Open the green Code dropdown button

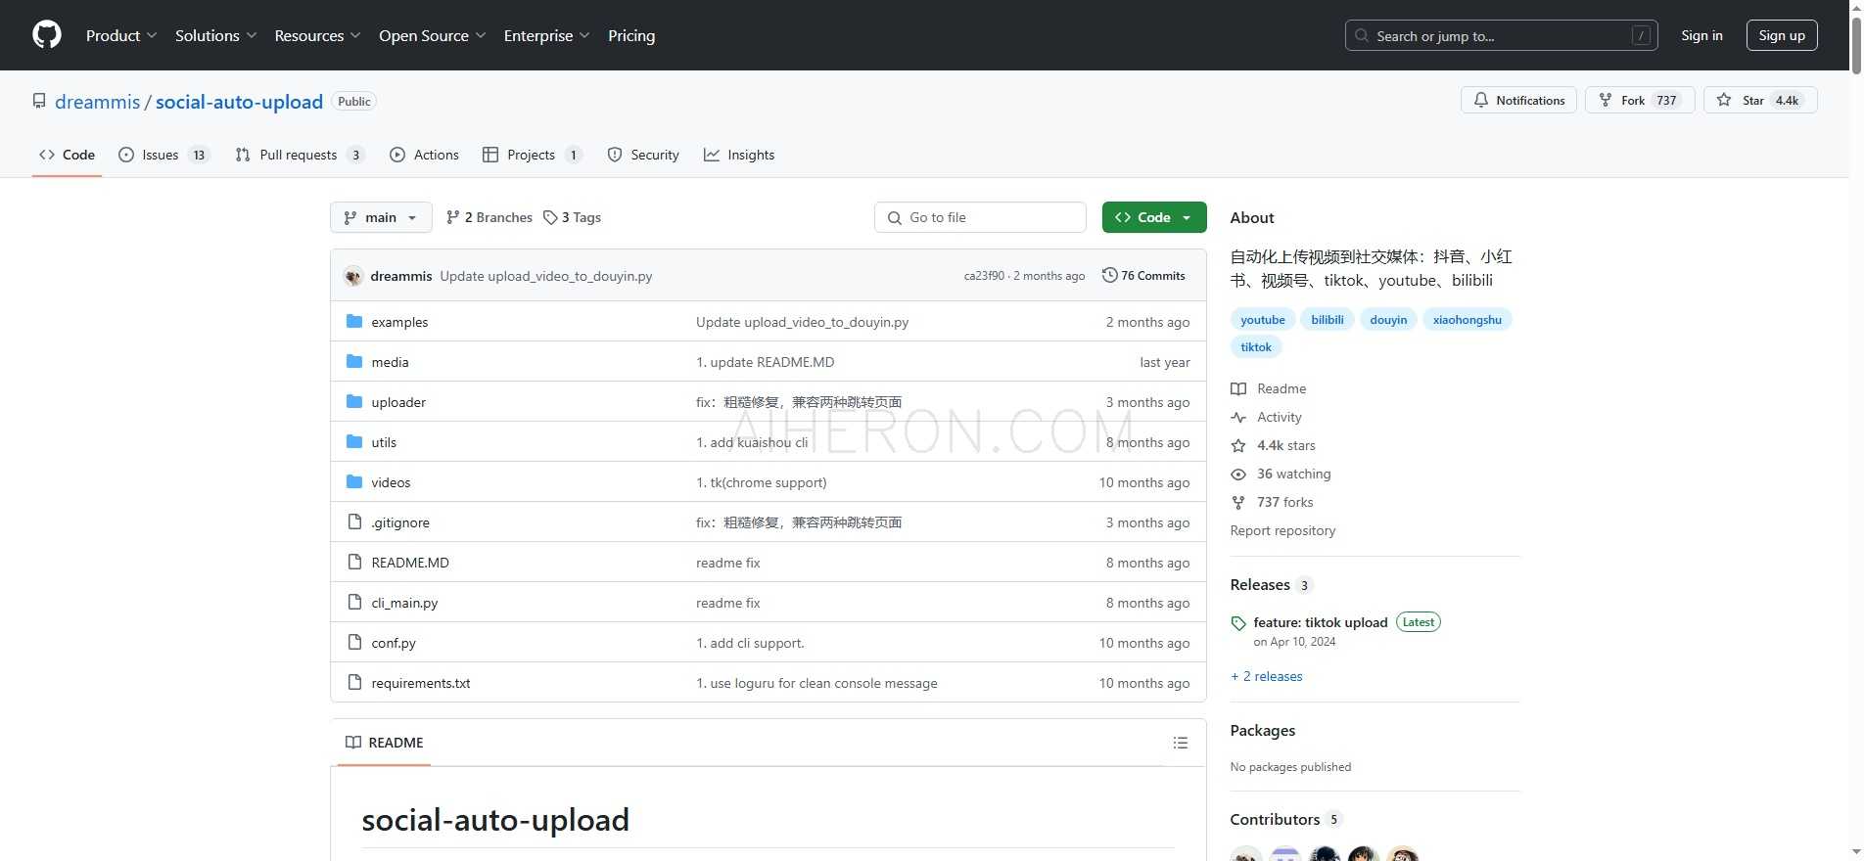[1153, 217]
